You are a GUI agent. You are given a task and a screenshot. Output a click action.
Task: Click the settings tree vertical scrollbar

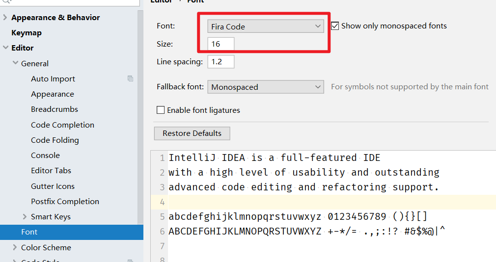[140, 117]
